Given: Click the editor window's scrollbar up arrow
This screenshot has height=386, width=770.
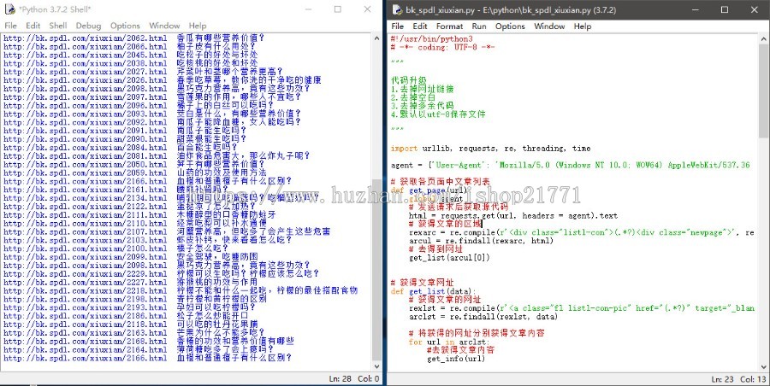Looking at the screenshot, I should pyautogui.click(x=765, y=38).
